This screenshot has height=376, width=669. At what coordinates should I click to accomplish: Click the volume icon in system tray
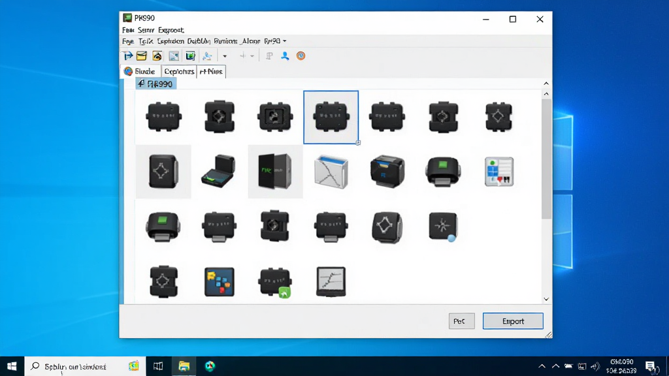595,366
